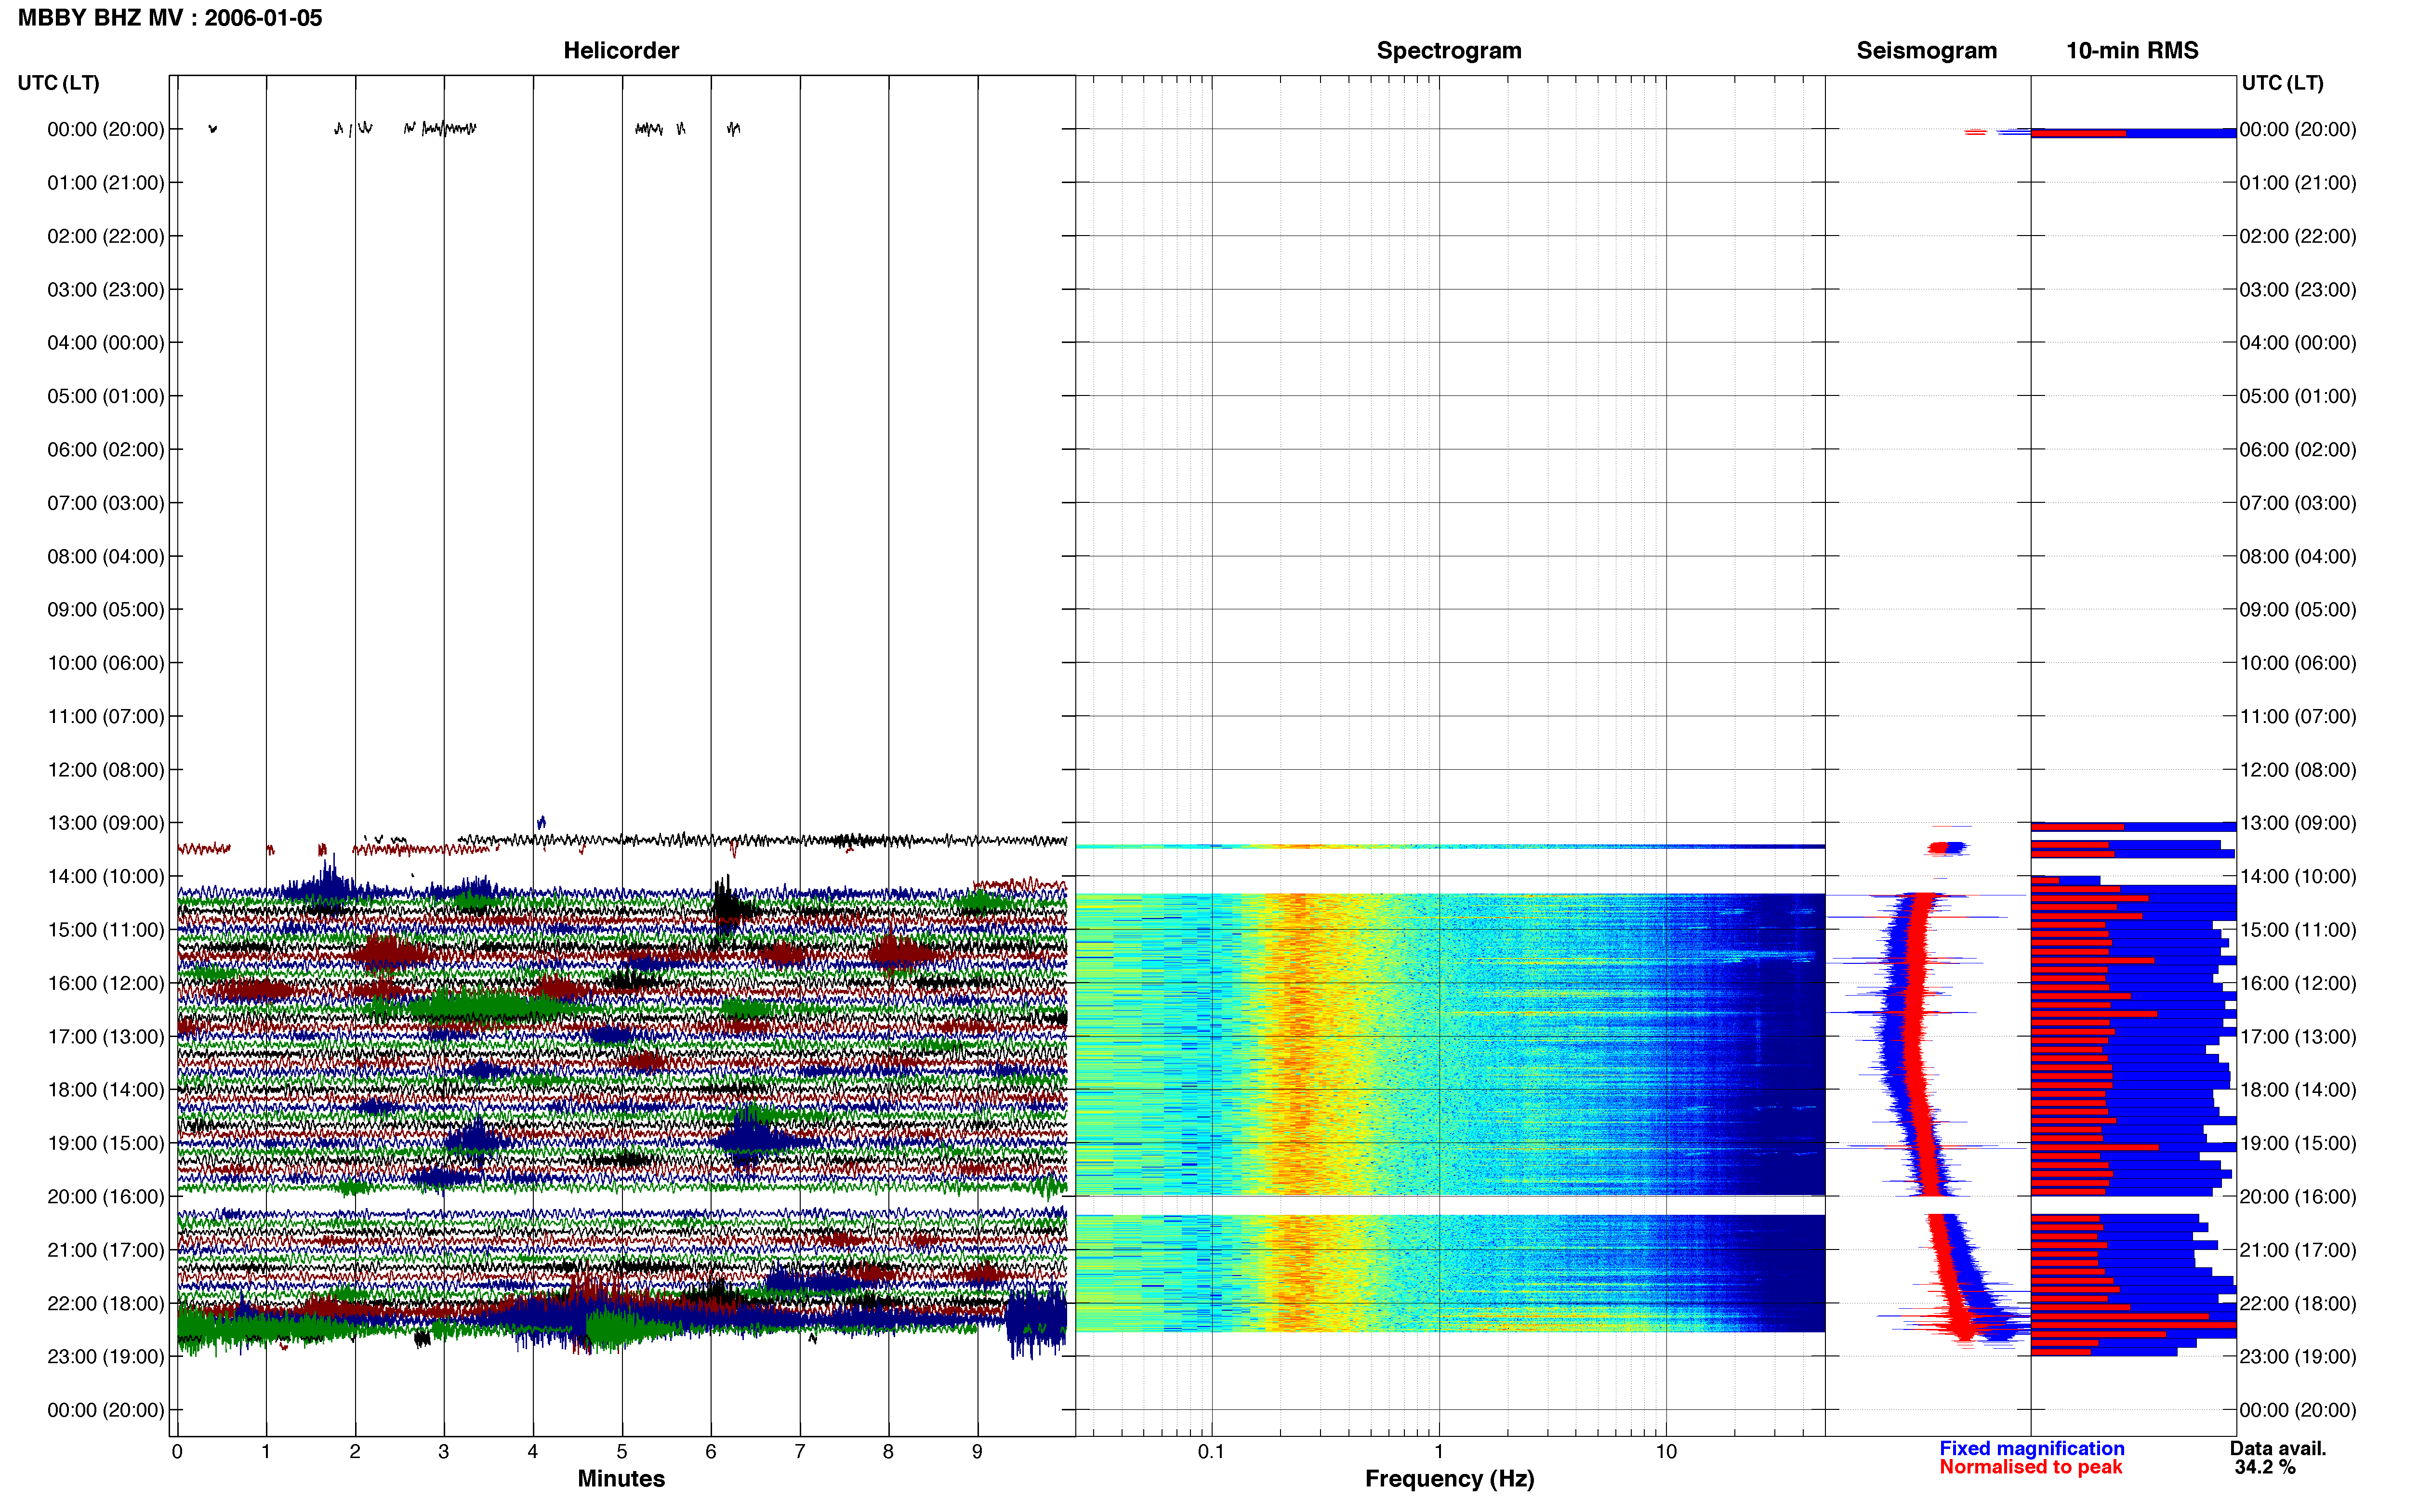Click Helicorder time label "12:00 (08:00)"

106,770
